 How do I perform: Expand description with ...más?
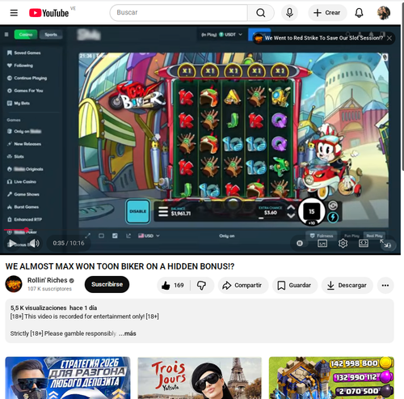[x=128, y=333]
